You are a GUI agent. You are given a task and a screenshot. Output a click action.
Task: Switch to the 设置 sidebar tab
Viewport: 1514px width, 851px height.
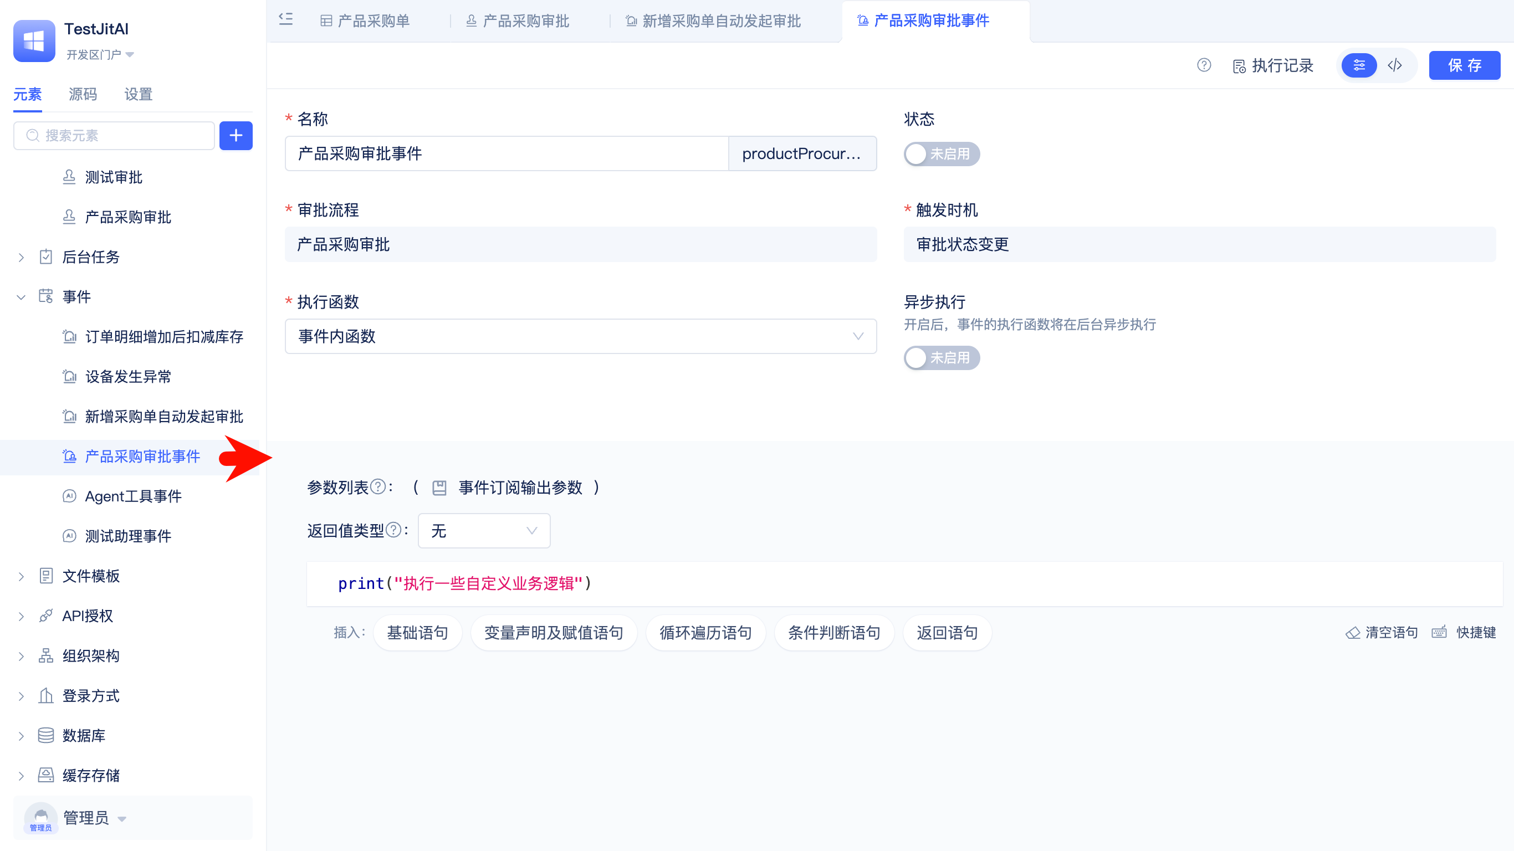(x=139, y=94)
